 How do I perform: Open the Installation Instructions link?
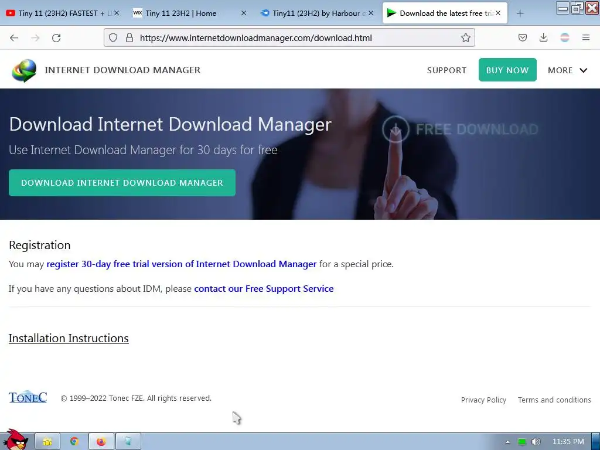click(69, 338)
